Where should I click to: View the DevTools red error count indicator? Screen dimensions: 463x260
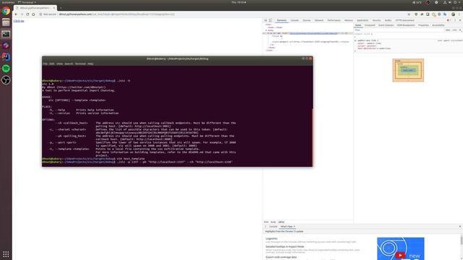(449, 20)
